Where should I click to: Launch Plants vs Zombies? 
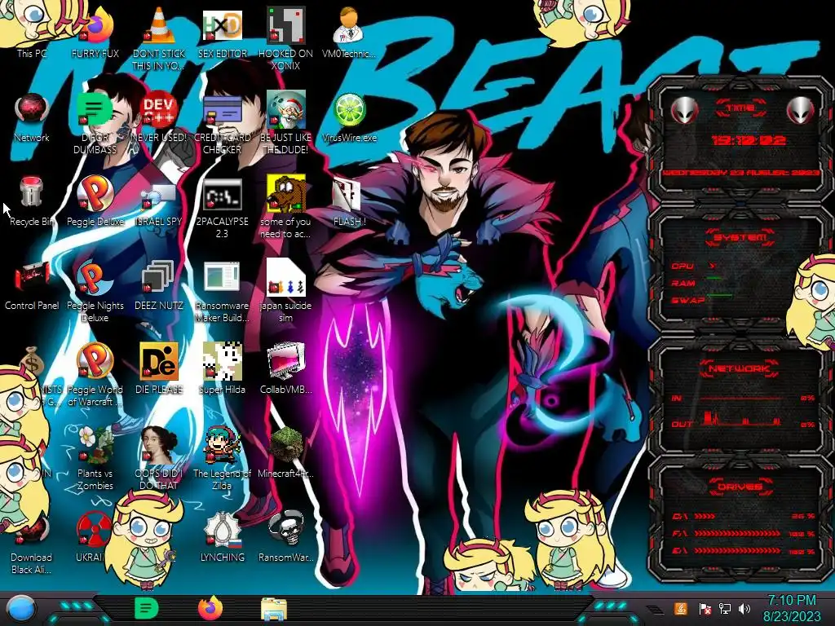tap(95, 459)
